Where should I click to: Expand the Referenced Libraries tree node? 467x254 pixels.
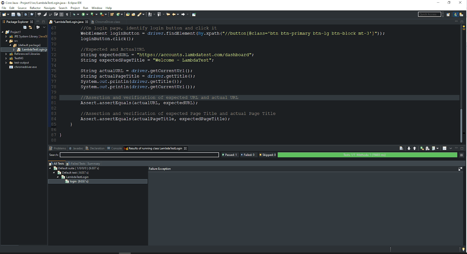(x=6, y=54)
